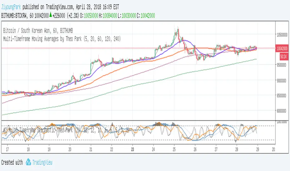Select the Multi-Timeframe Moving Averages indicator label
This screenshot has height=171, width=290.
click(x=62, y=39)
